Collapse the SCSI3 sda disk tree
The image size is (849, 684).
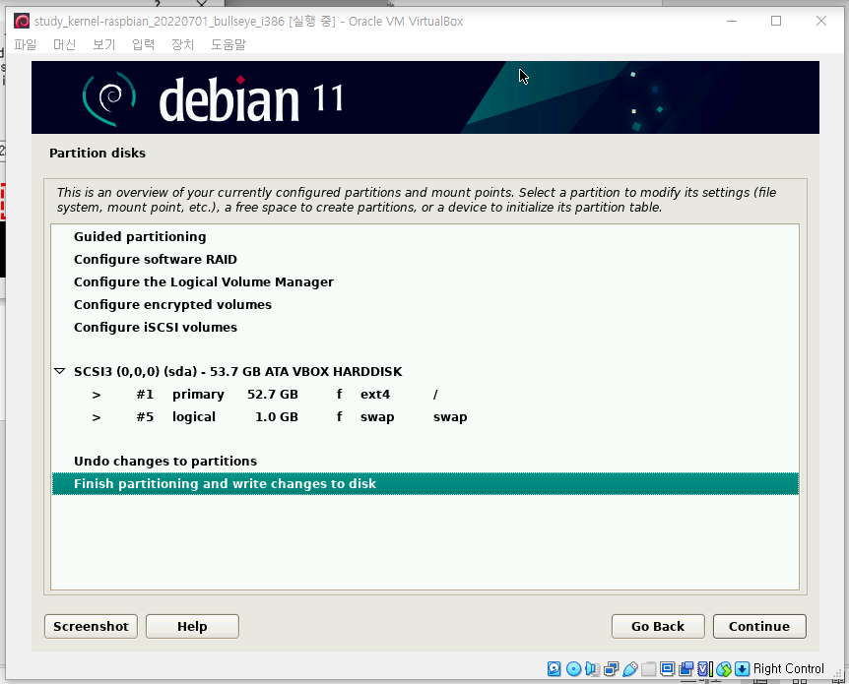60,371
